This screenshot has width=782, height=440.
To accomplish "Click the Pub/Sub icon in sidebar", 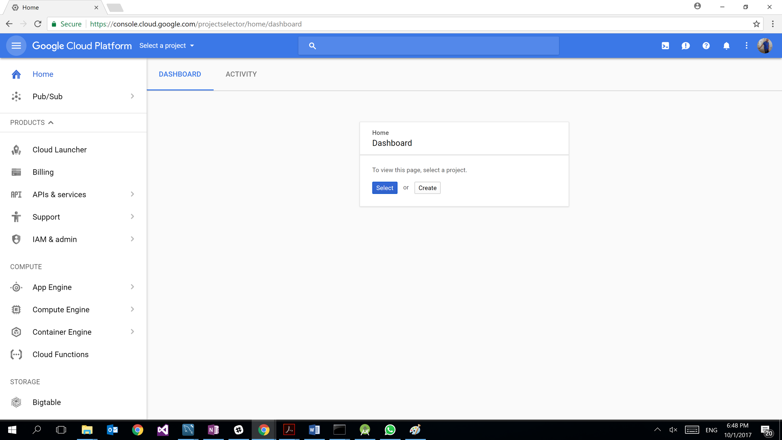I will pyautogui.click(x=16, y=96).
